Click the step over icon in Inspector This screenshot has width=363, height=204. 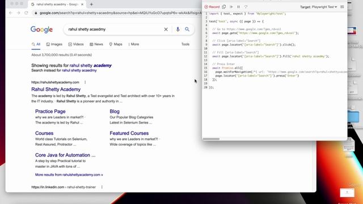246,7
